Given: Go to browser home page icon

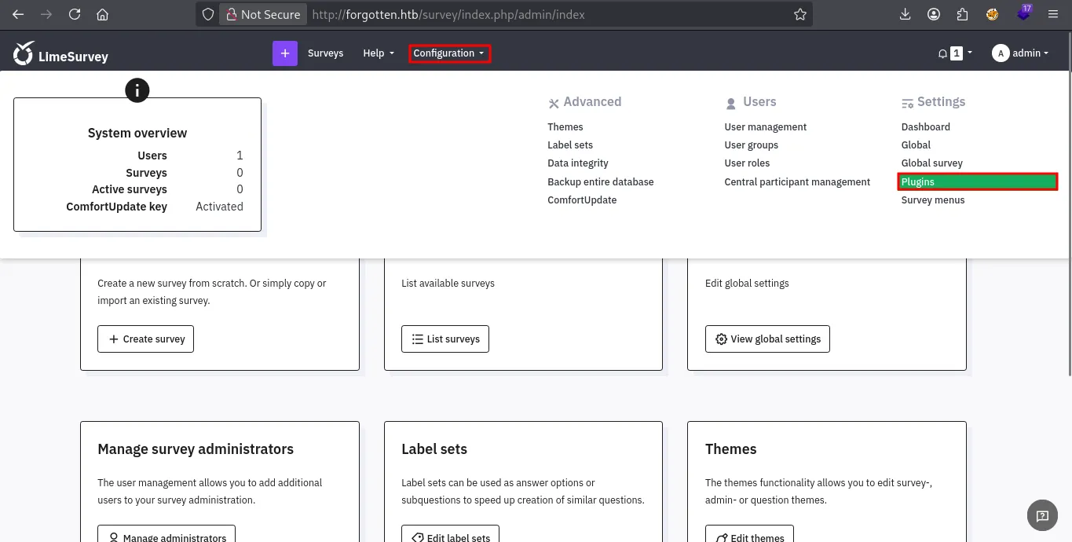Looking at the screenshot, I should [102, 14].
